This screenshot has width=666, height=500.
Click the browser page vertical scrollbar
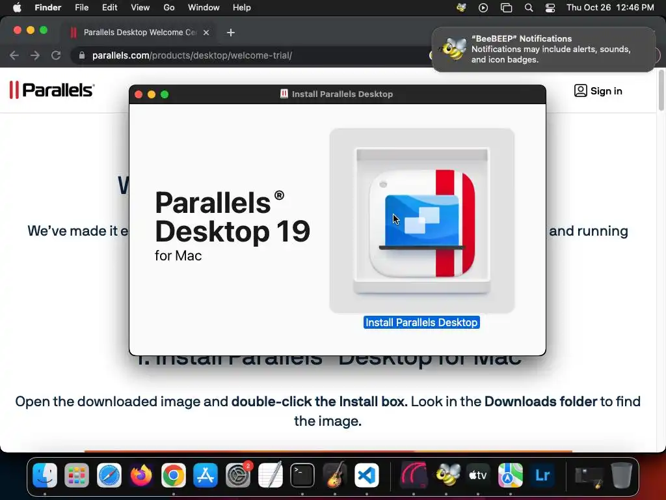[x=661, y=91]
